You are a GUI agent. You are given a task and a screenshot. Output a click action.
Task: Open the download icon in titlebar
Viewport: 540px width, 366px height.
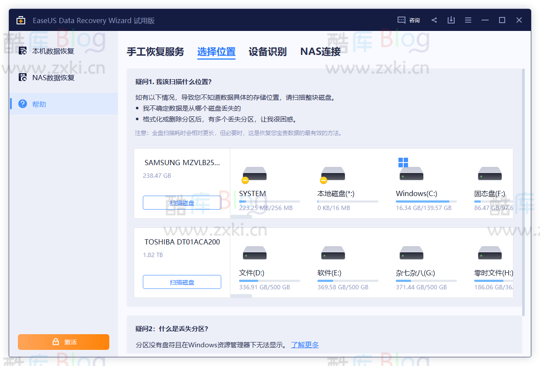(451, 20)
